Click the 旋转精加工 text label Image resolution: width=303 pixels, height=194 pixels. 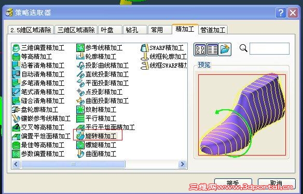[x=101, y=136]
